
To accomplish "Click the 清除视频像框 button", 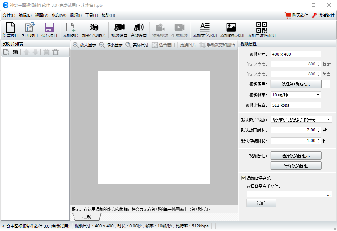I will (x=296, y=166).
